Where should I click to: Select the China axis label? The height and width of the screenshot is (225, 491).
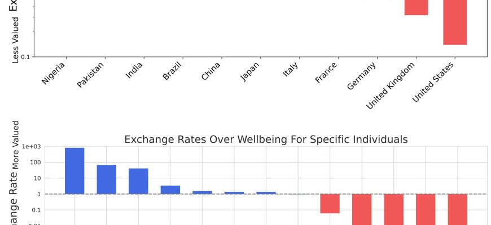coord(211,71)
